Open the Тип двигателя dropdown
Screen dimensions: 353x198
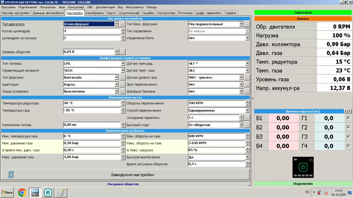click(117, 24)
